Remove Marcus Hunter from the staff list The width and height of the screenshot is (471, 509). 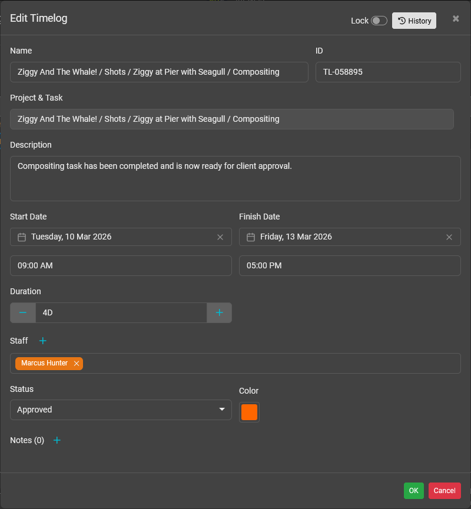click(x=77, y=364)
